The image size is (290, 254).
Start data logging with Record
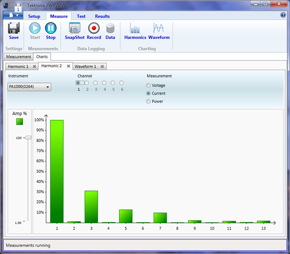pos(94,30)
